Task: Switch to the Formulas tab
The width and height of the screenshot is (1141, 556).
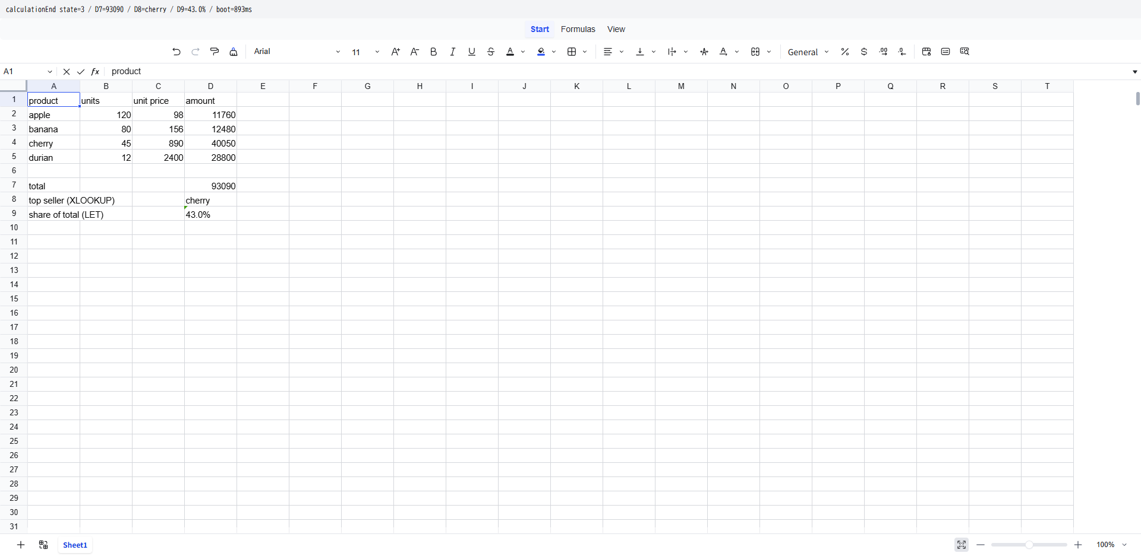Action: [x=578, y=29]
